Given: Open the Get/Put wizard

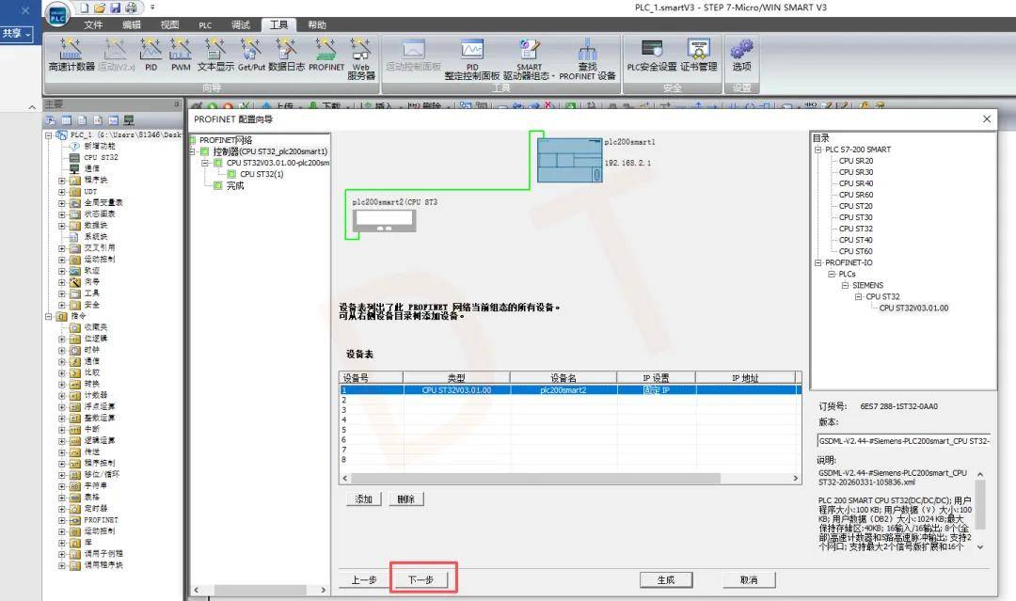Looking at the screenshot, I should 251,55.
